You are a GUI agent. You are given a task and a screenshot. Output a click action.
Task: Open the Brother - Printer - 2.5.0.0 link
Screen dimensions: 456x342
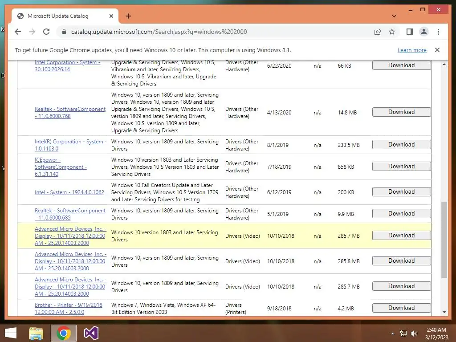68,308
